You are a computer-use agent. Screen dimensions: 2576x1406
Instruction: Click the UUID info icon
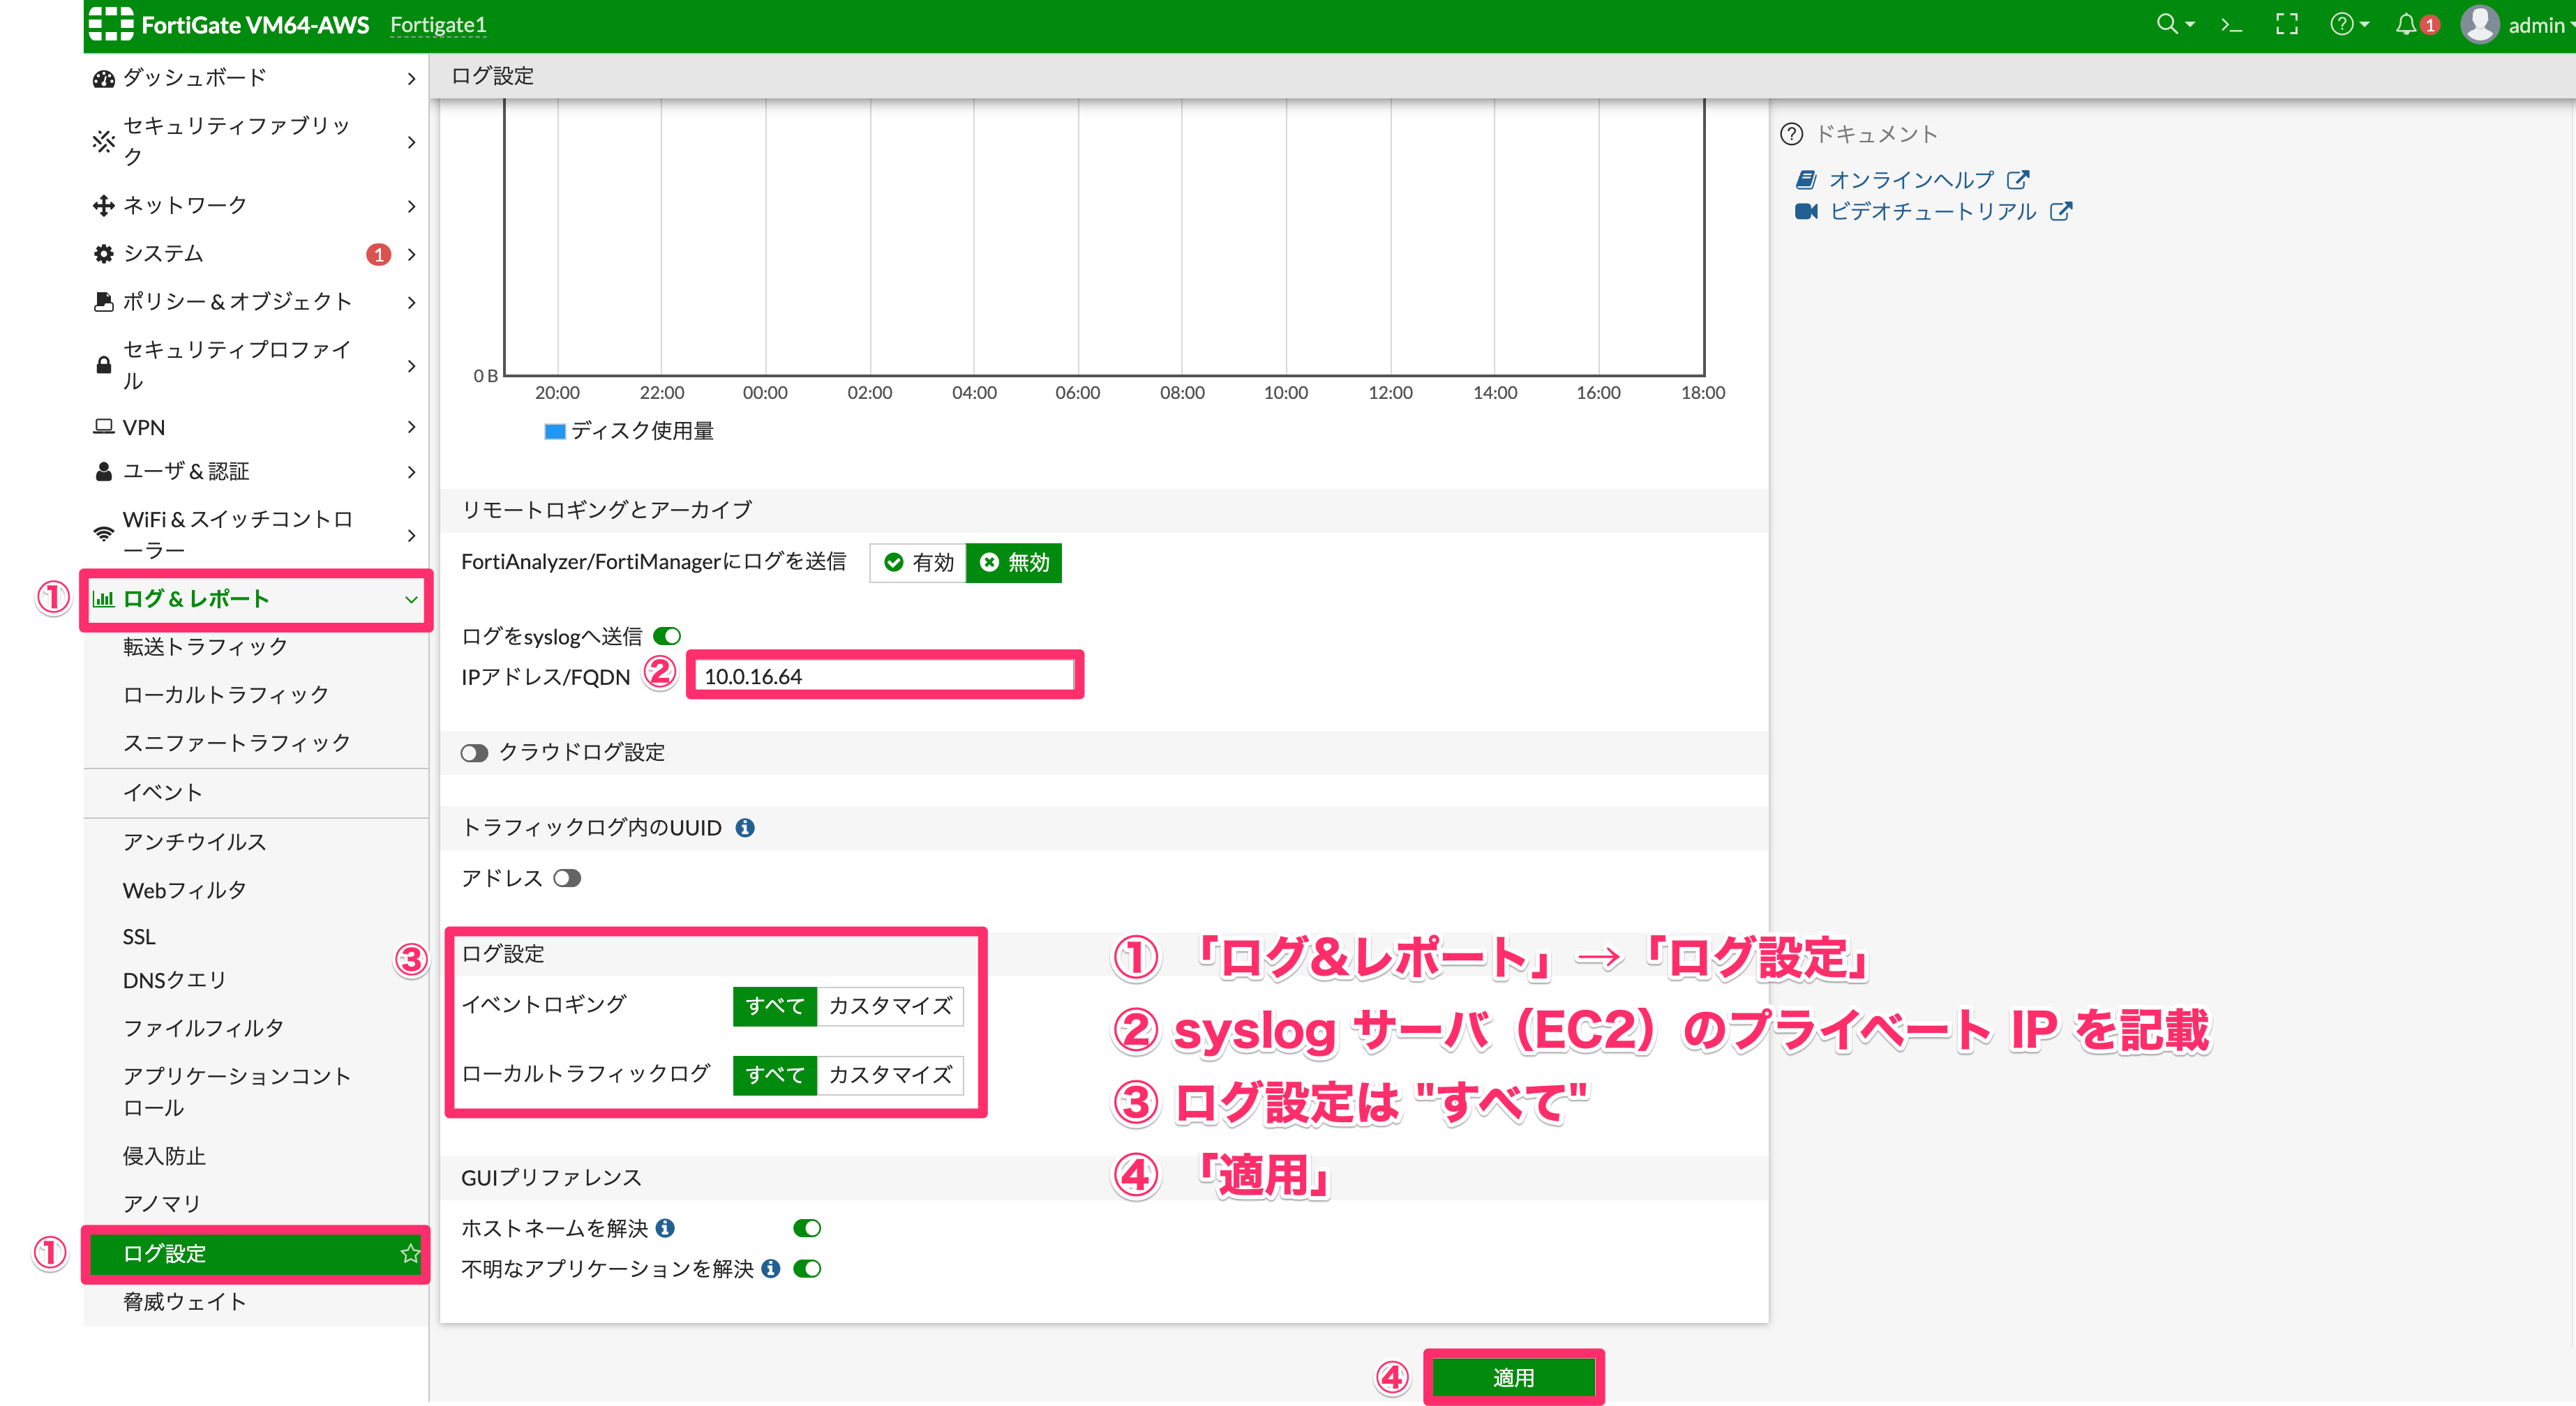(745, 827)
